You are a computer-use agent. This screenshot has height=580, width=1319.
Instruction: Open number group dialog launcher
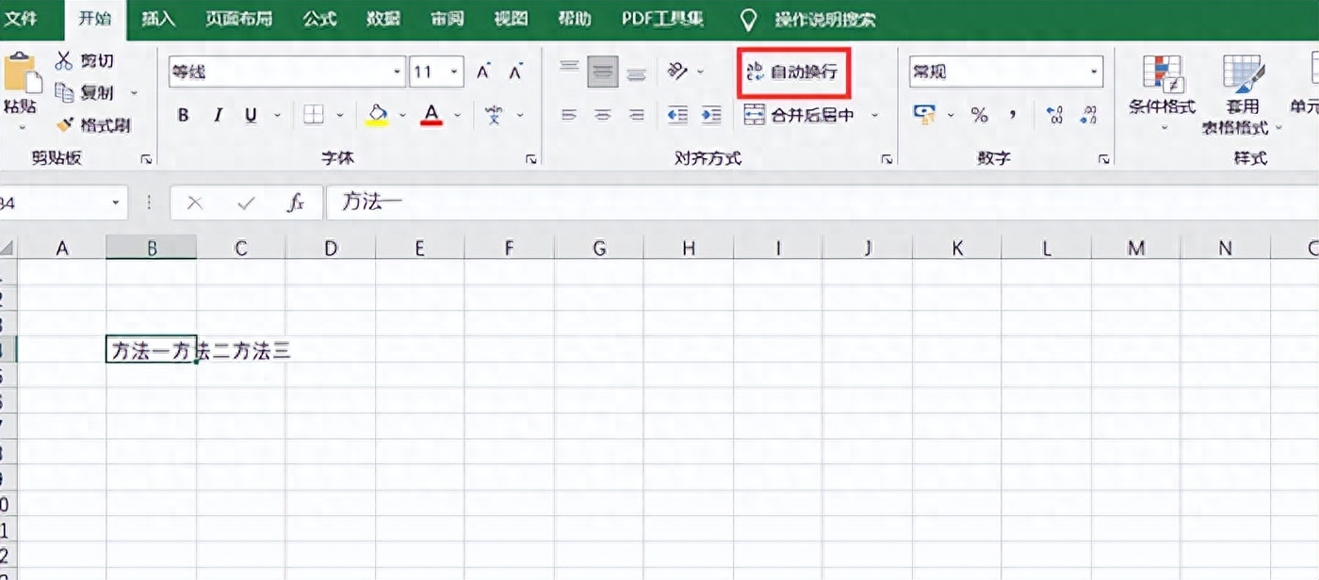tap(1103, 160)
